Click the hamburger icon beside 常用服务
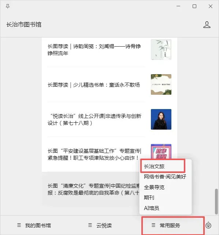219x235 pixels. click(x=153, y=225)
